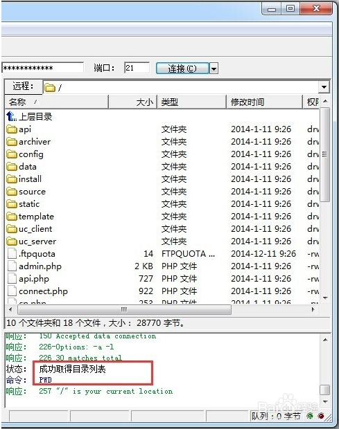Sort by 类型 column header
The image size is (339, 429).
pos(192,102)
